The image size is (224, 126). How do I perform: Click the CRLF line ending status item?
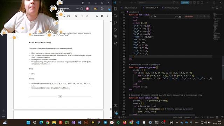(x=202, y=118)
